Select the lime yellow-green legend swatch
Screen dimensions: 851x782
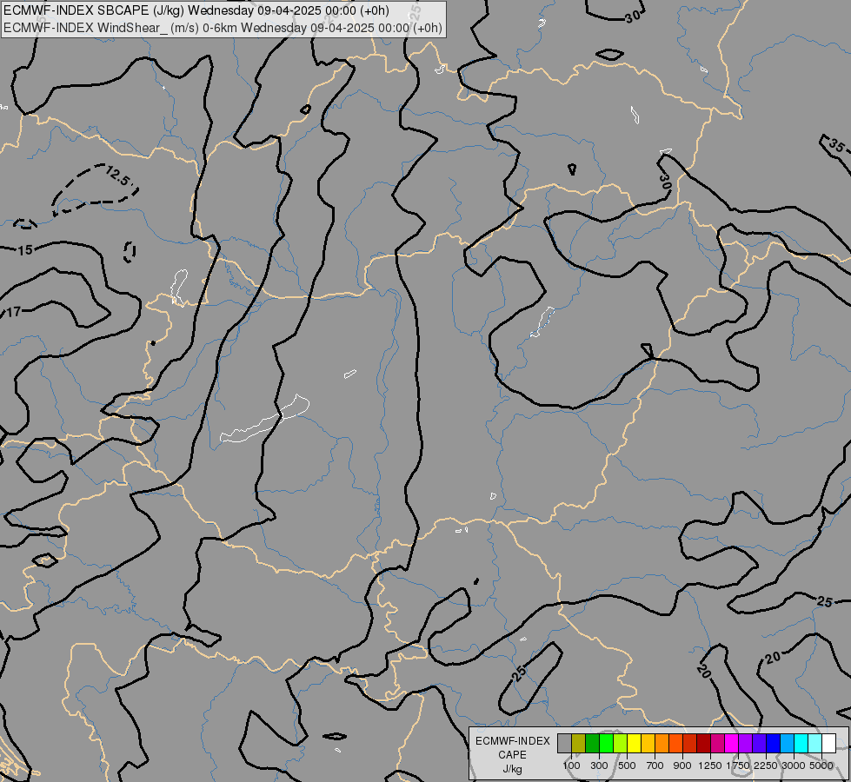pos(621,743)
